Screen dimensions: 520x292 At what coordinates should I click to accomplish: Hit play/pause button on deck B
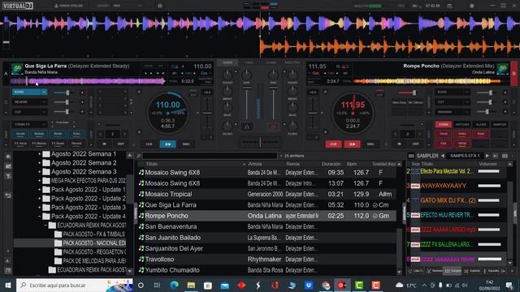(352, 144)
